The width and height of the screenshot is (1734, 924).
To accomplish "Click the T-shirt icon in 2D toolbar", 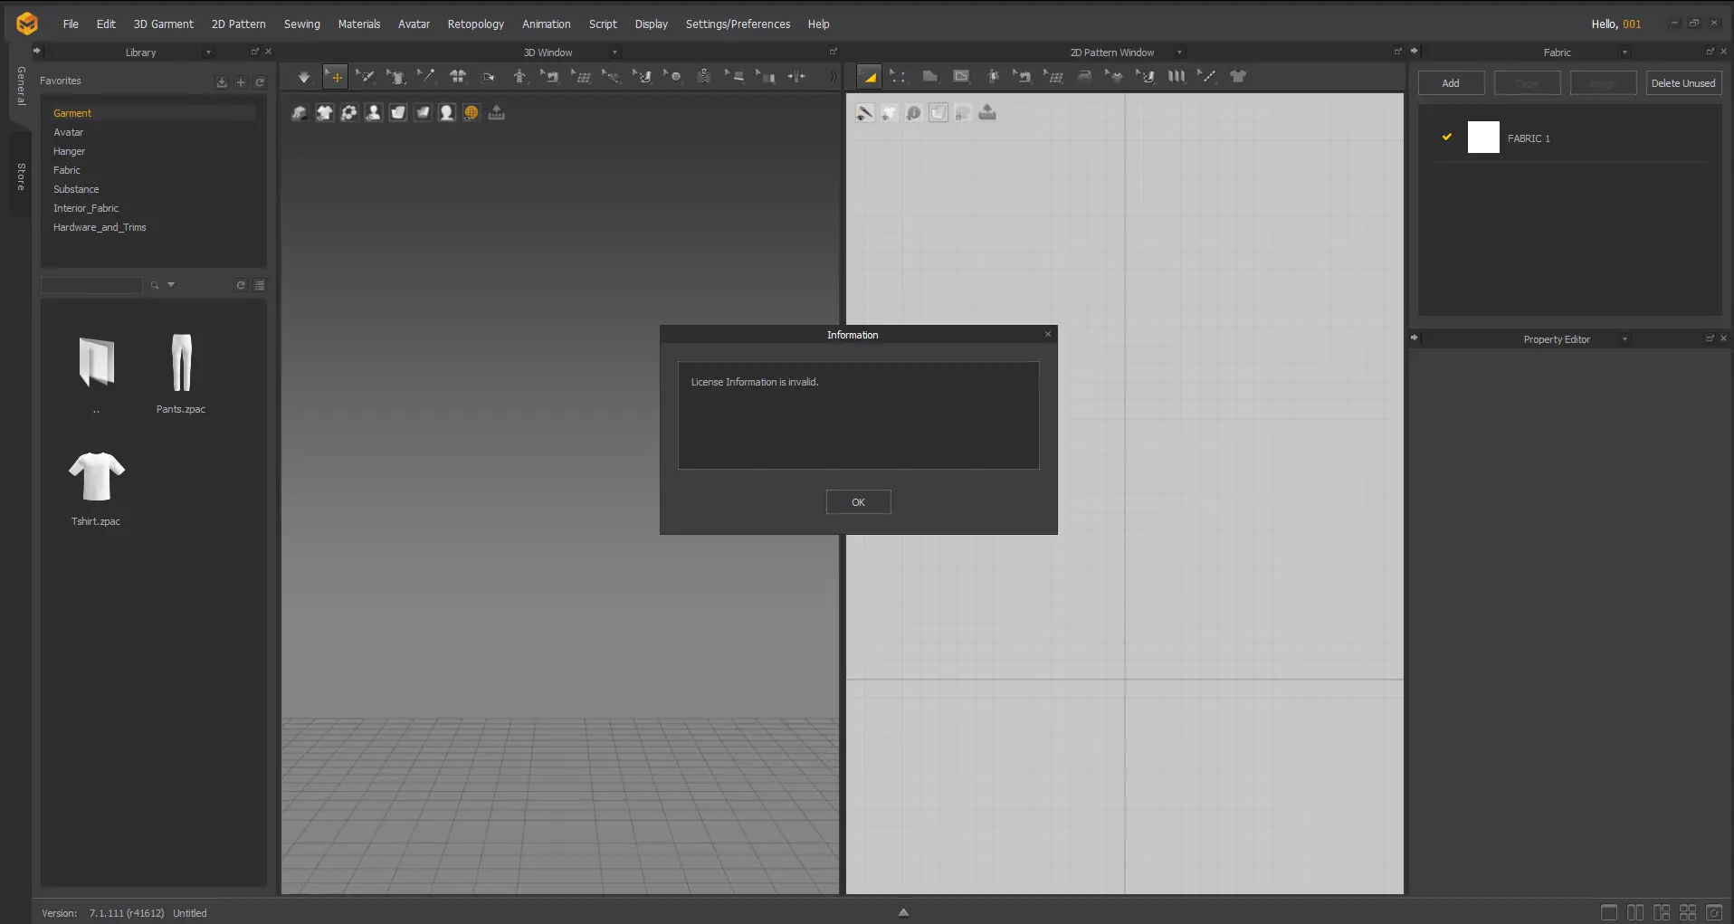I will coord(1238,77).
